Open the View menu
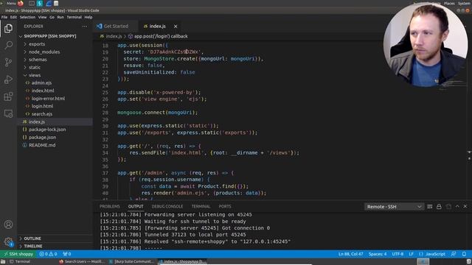Screen dimensions: 472x265 point(42,18)
